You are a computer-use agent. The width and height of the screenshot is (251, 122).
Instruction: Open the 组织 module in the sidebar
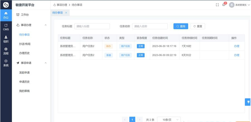(x=6, y=39)
